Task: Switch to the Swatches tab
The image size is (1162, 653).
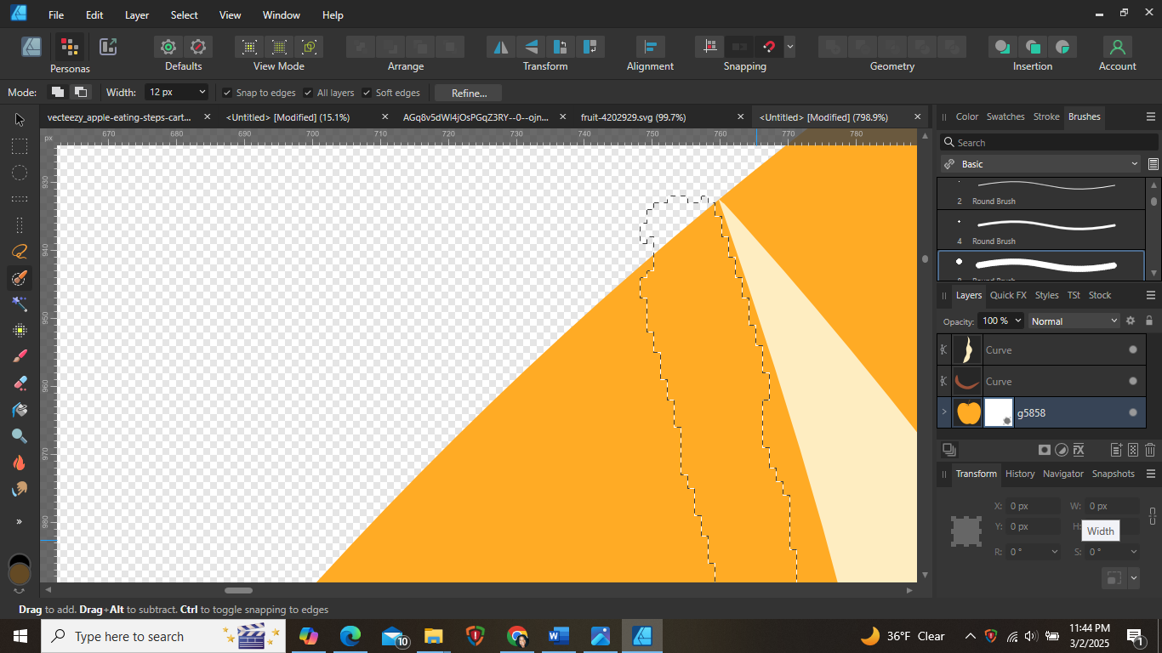Action: point(1005,116)
